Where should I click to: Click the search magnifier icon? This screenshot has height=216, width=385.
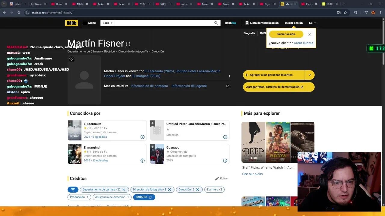pos(216,23)
